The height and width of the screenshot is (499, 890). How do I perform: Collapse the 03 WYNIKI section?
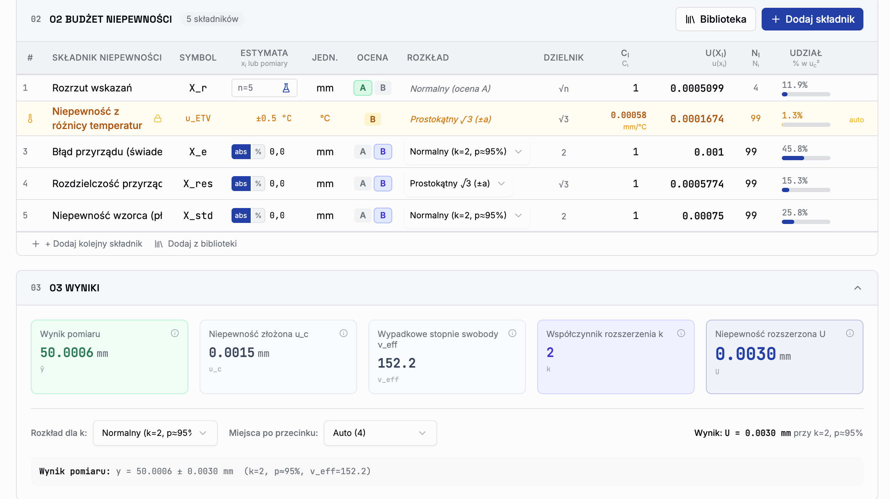857,288
